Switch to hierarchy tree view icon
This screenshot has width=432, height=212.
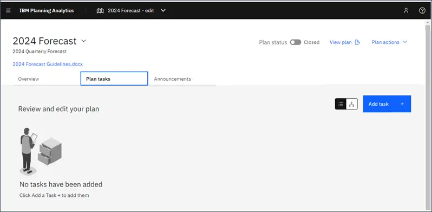click(351, 104)
